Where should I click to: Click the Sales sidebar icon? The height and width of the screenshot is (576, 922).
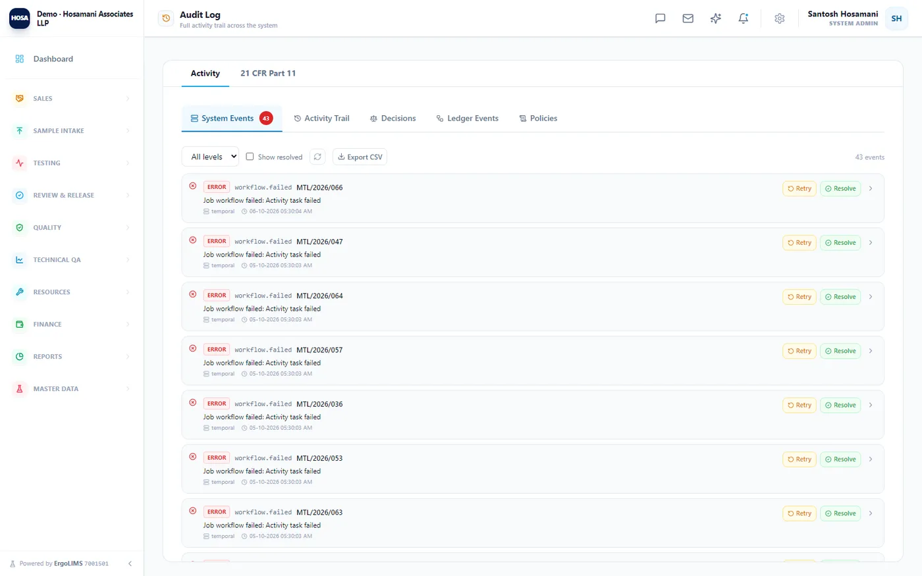click(20, 98)
